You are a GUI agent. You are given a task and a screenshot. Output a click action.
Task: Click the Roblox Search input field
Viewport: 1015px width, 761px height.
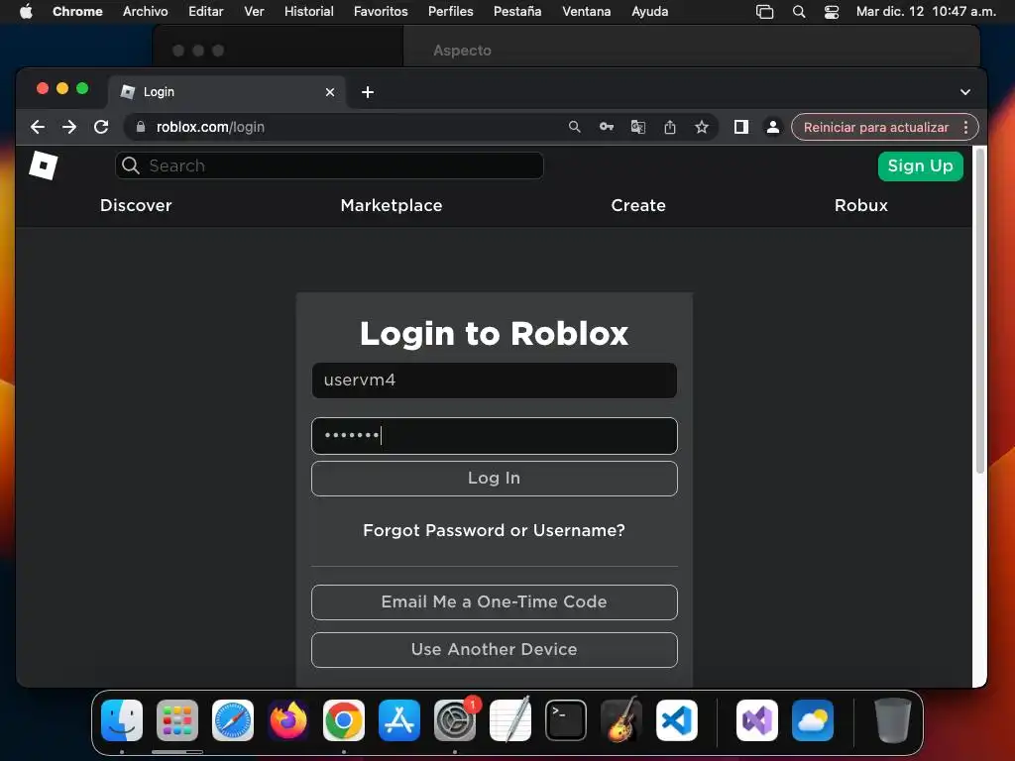coord(329,165)
